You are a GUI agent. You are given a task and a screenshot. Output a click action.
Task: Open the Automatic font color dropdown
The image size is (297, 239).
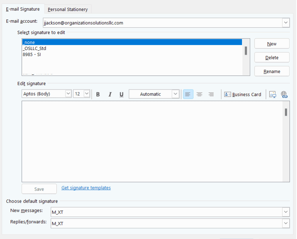coord(175,94)
